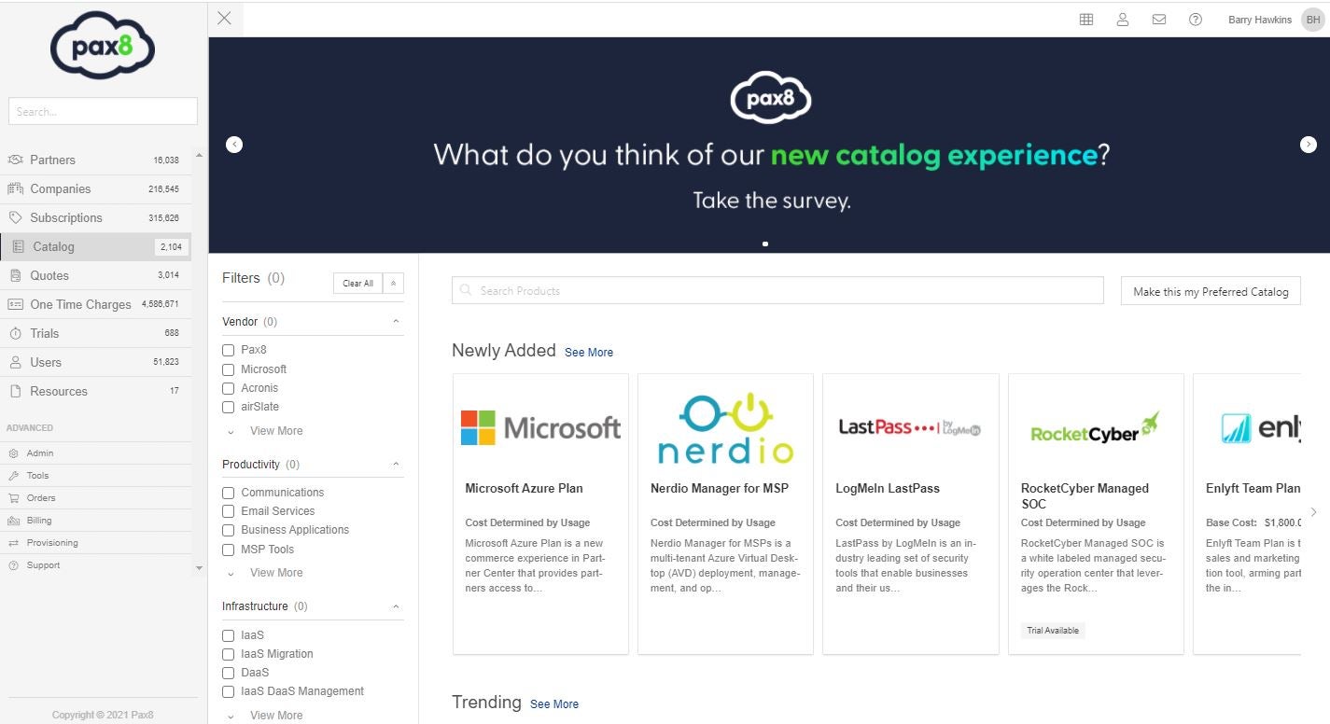This screenshot has width=1330, height=724.
Task: Select the Email Services checkbox
Action: click(x=228, y=511)
